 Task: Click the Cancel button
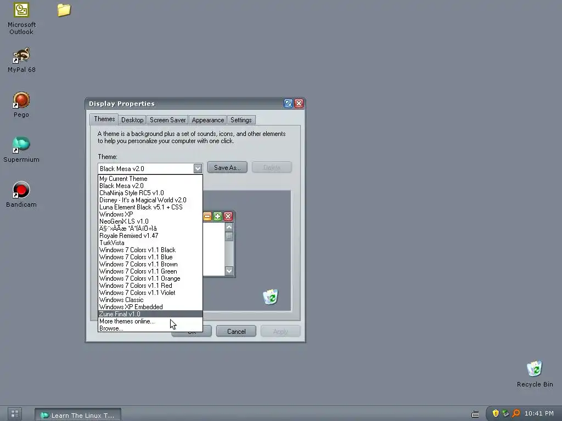(x=236, y=331)
